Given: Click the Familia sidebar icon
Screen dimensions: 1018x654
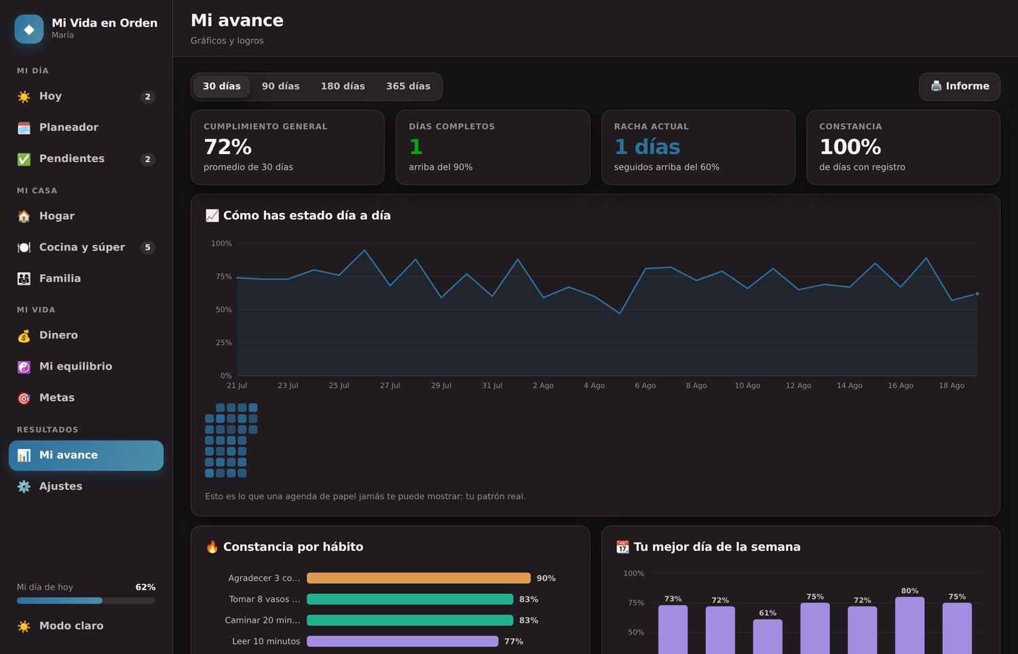Looking at the screenshot, I should point(24,279).
